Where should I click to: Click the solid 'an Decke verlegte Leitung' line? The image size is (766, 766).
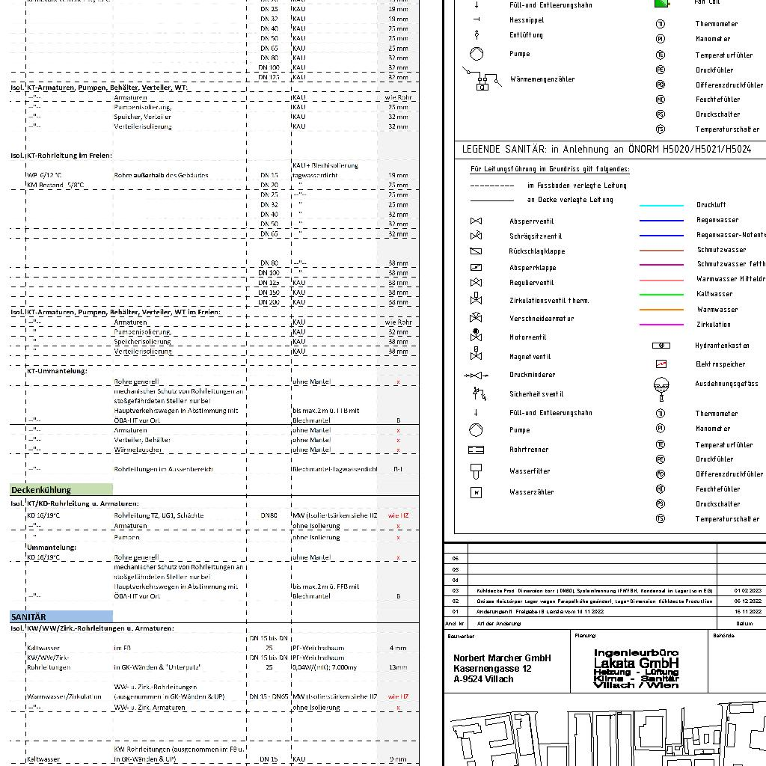tap(492, 200)
